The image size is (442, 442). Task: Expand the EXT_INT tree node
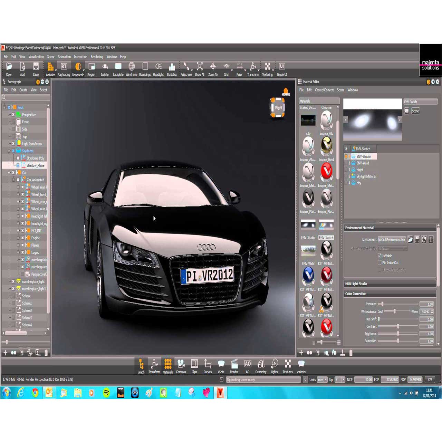point(18,231)
